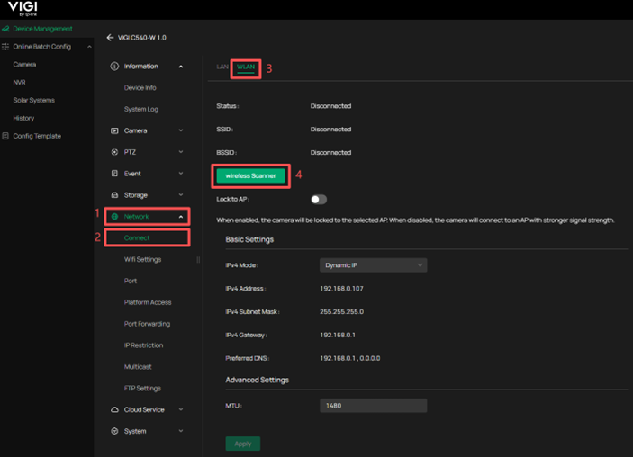Select the WLAN tab
Screen dimensions: 633x457
(246, 67)
